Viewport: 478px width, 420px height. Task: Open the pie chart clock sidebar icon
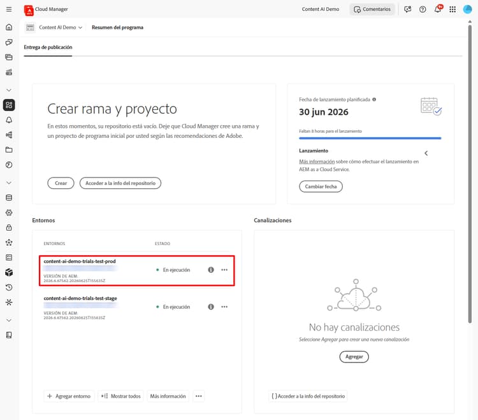tap(9, 165)
